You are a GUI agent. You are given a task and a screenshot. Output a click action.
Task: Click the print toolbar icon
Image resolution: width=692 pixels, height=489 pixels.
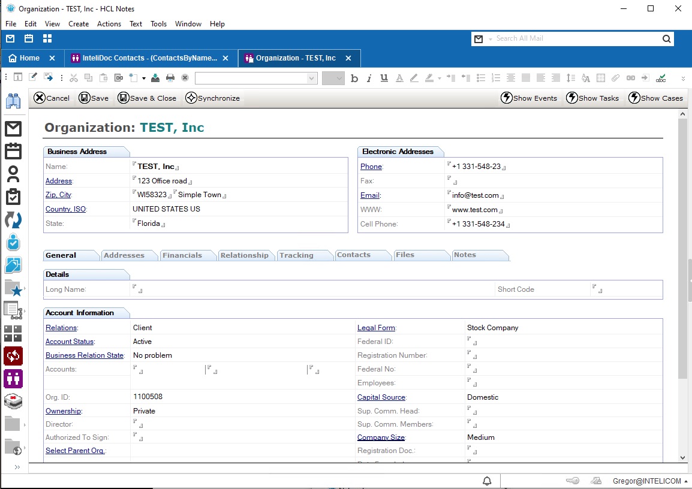click(170, 78)
